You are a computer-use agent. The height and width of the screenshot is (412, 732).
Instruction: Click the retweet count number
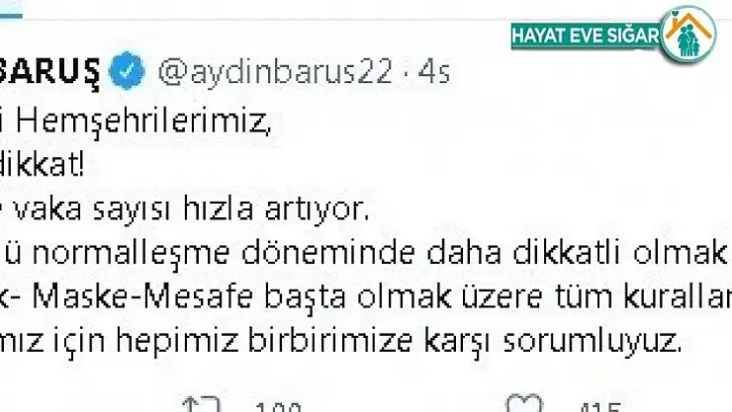coord(278,406)
